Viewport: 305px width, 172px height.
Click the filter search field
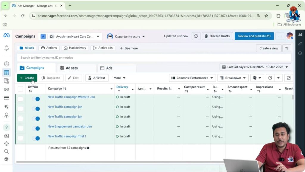point(89,57)
